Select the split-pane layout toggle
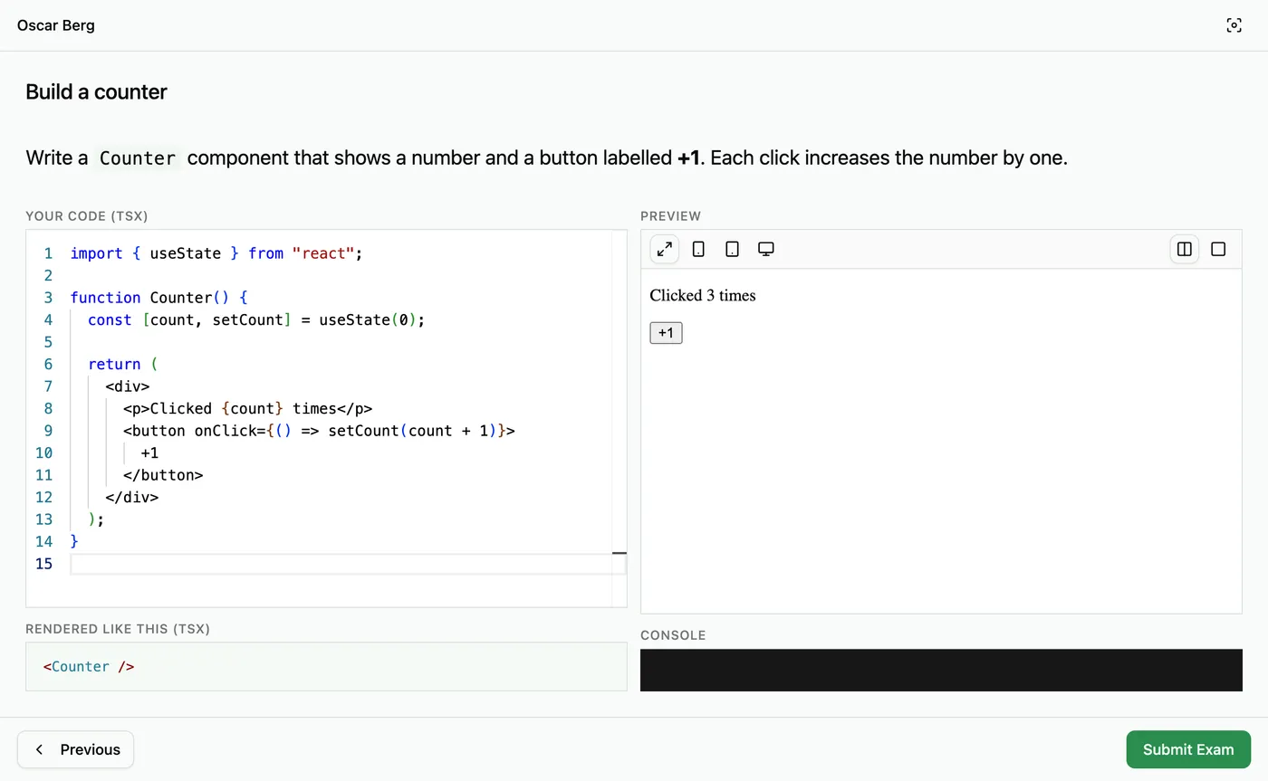This screenshot has width=1268, height=781. coord(1184,249)
